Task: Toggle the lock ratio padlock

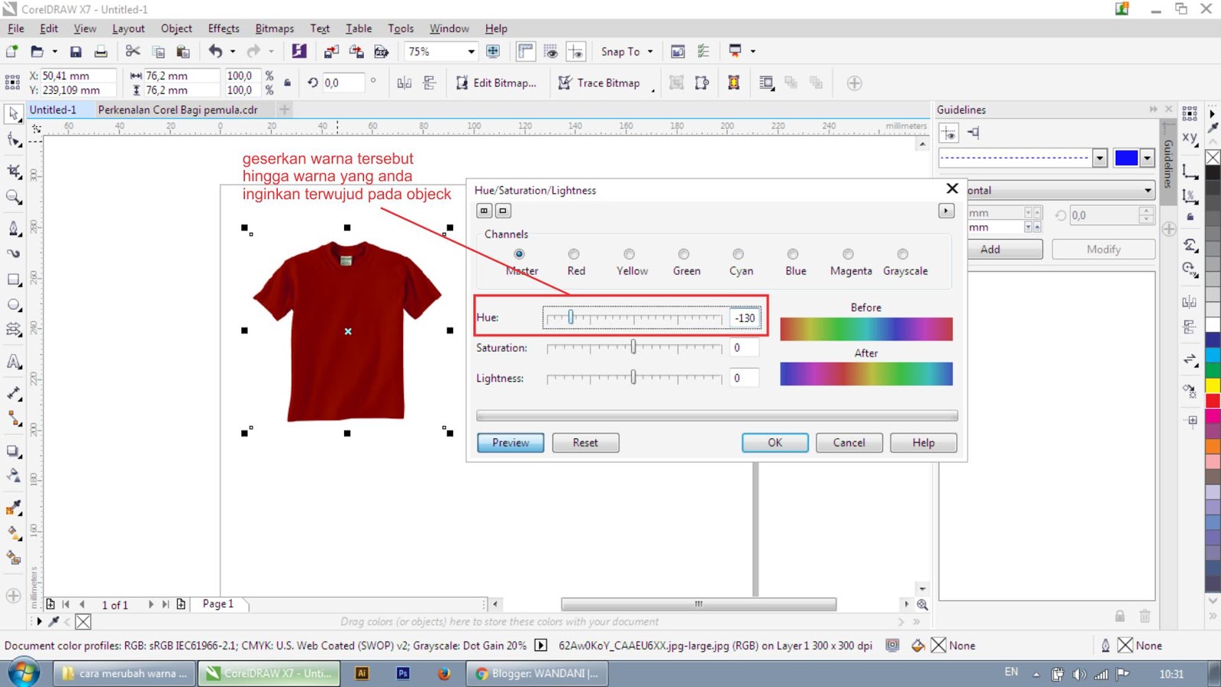Action: click(x=288, y=82)
